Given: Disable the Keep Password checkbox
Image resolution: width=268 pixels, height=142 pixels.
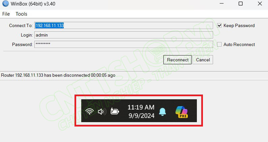Looking at the screenshot, I should coord(219,26).
